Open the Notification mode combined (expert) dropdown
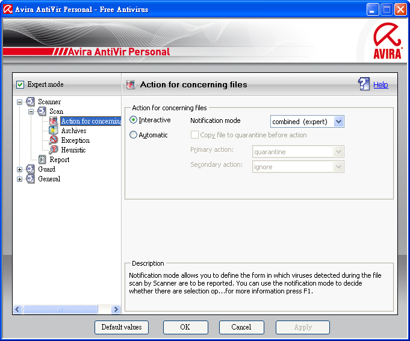Screen dimensions: 410x341 [307, 122]
